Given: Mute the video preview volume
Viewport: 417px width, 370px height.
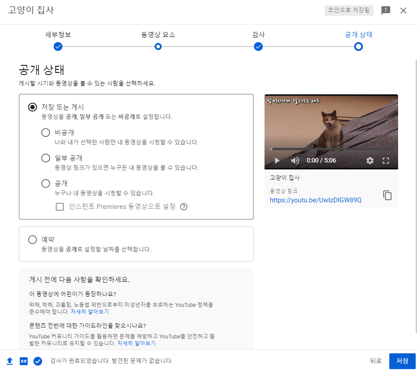Looking at the screenshot, I should pyautogui.click(x=295, y=161).
